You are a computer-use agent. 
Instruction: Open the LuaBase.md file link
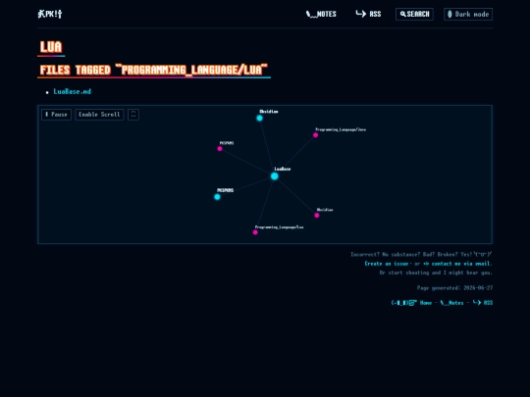[73, 91]
